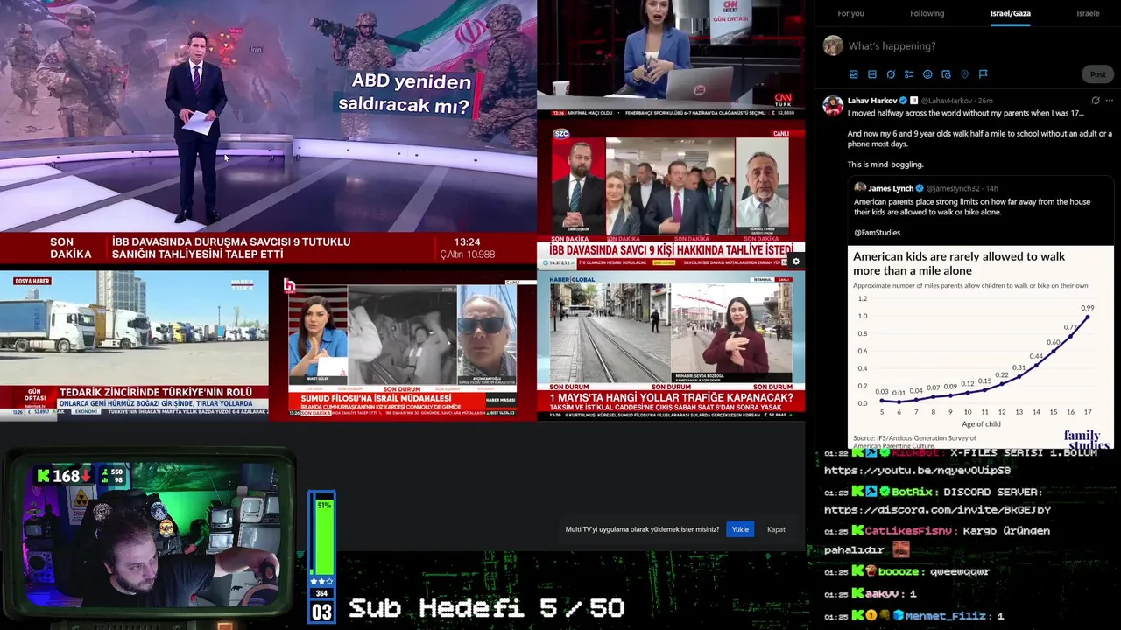Open Multi TV settings gear icon

[795, 262]
